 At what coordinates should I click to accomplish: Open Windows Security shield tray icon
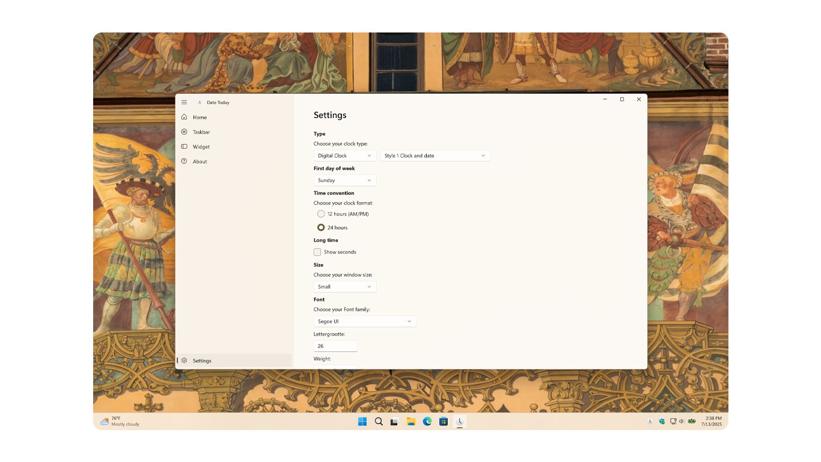click(x=662, y=421)
